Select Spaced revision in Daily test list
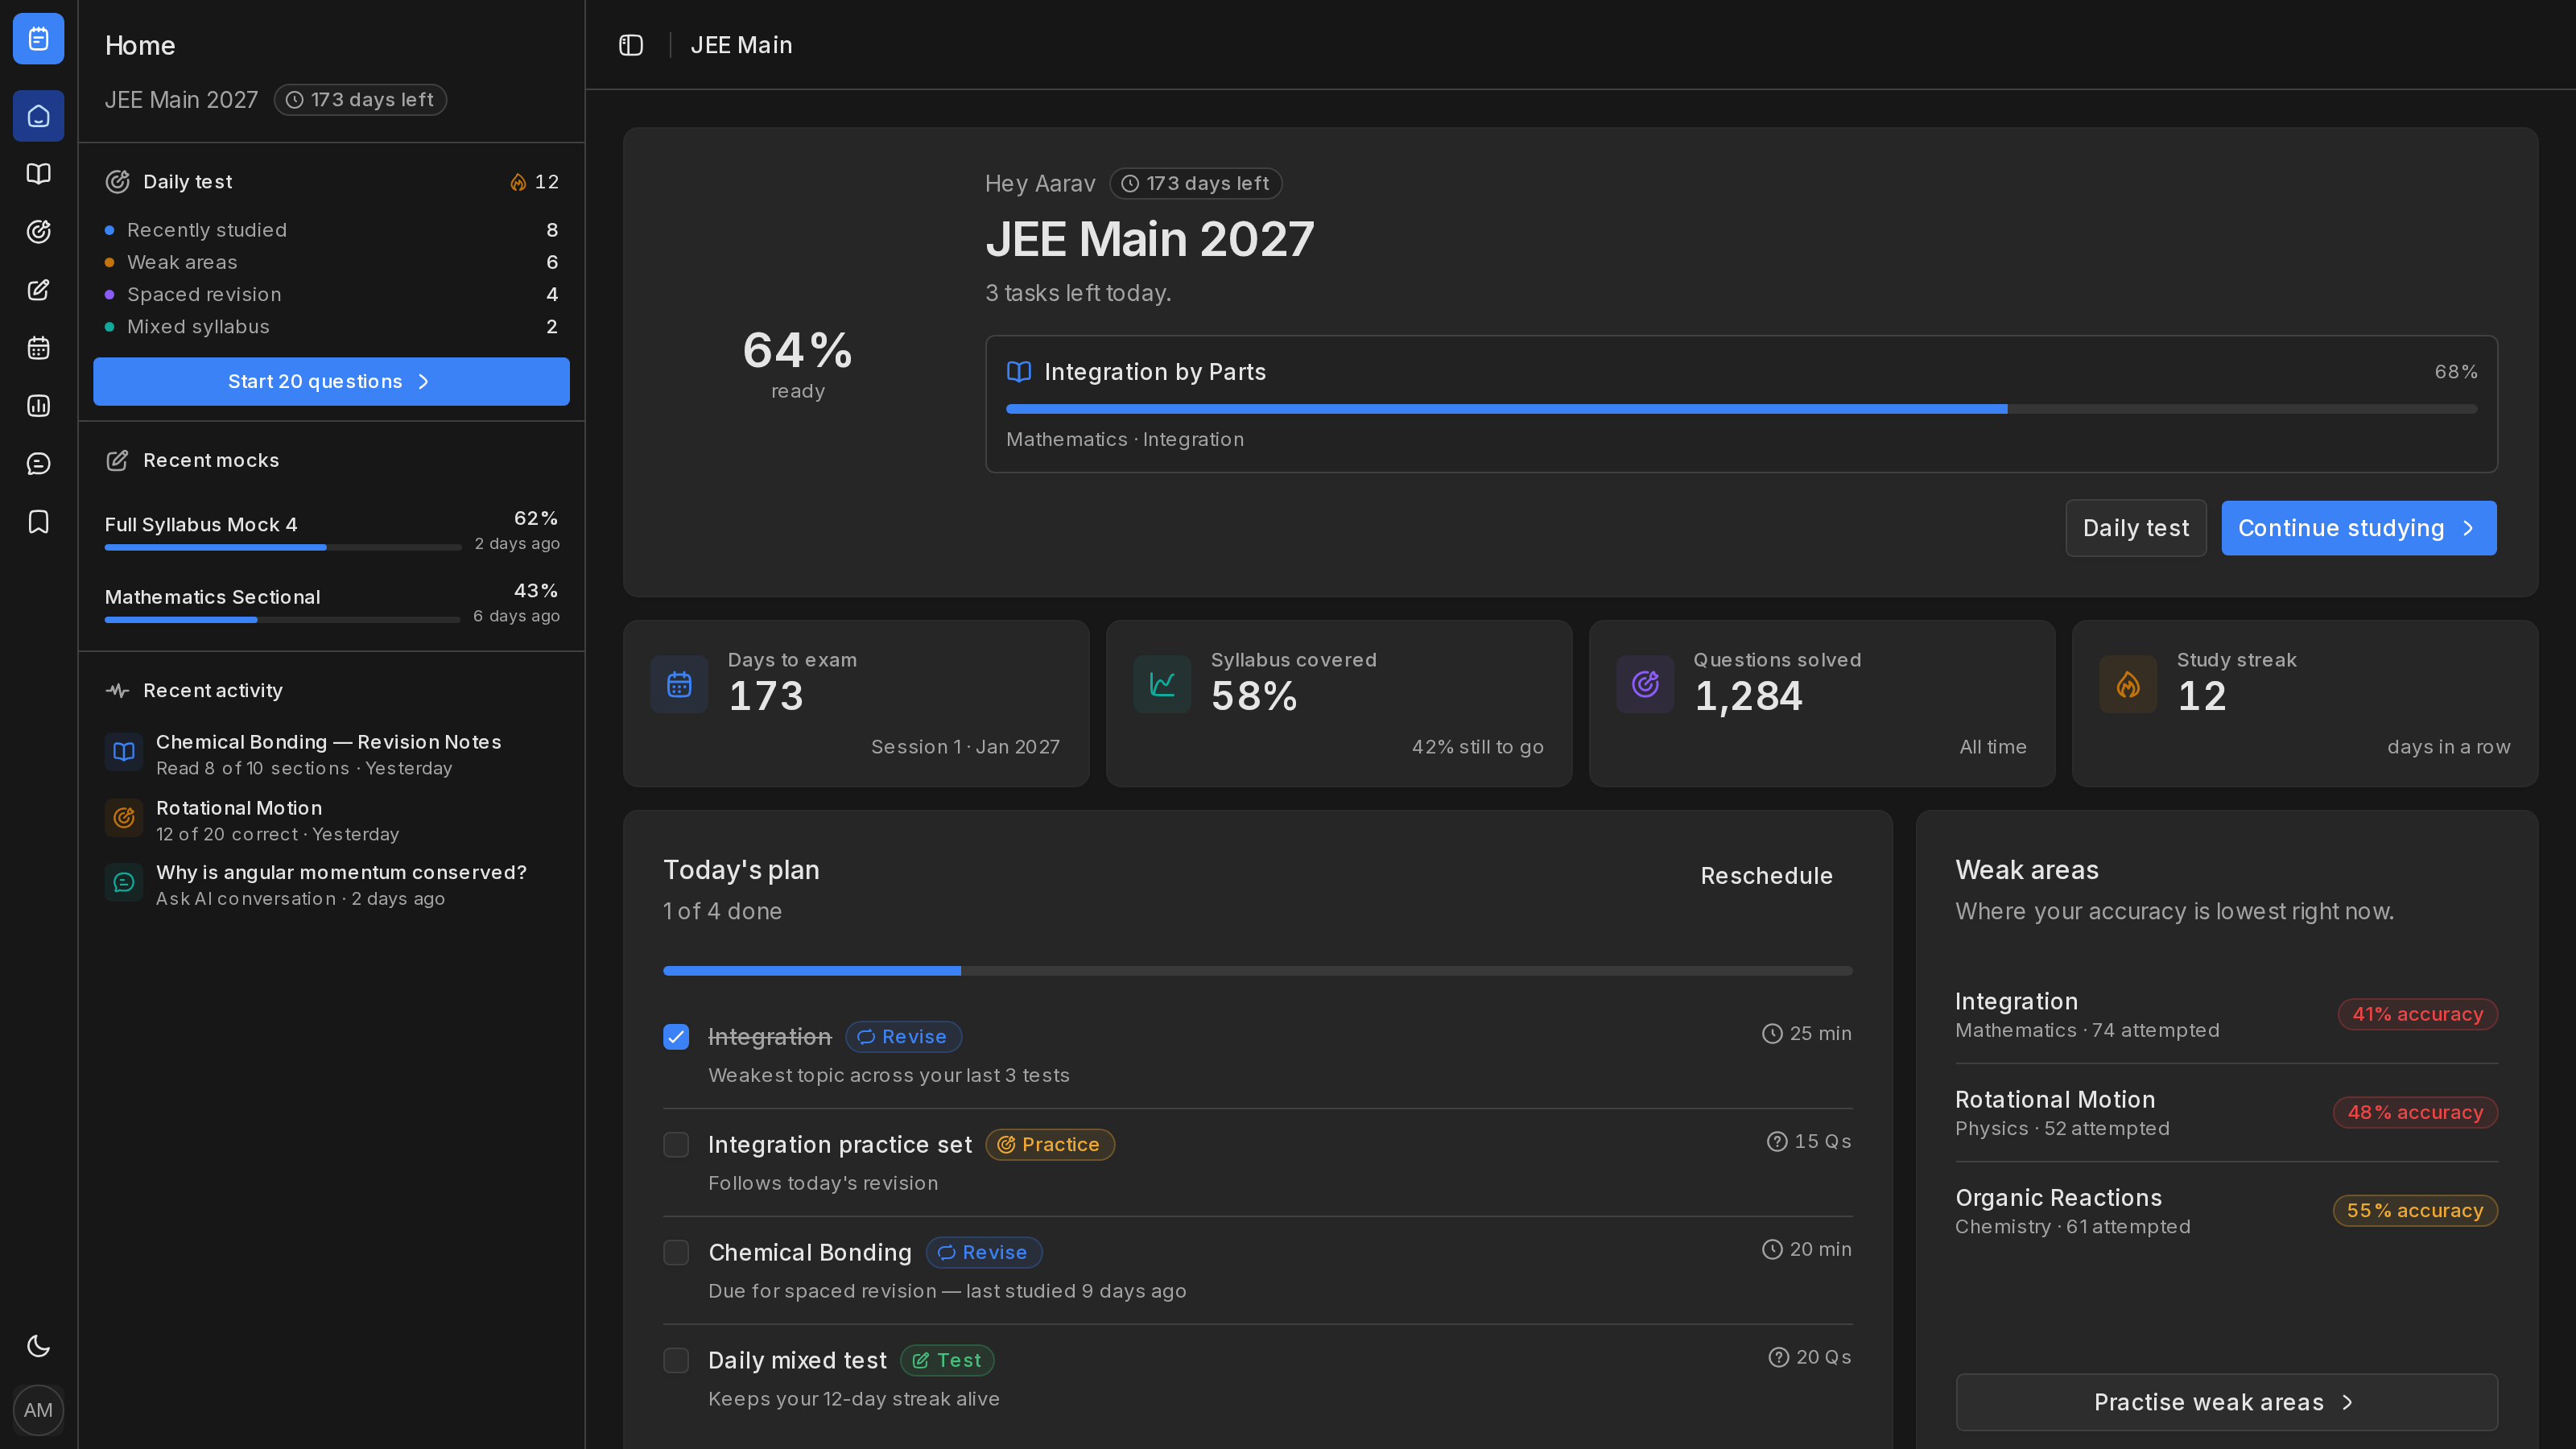 tap(331, 294)
